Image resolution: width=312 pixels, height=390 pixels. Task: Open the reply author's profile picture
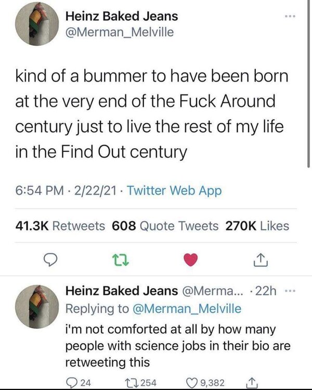click(36, 307)
